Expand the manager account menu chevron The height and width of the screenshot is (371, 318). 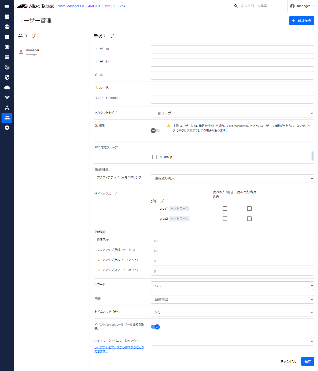314,6
